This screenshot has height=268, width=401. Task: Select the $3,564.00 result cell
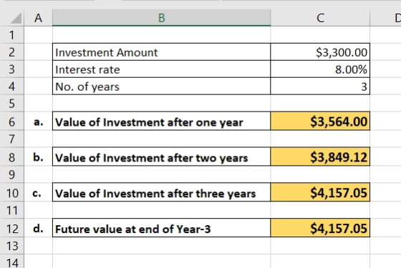click(x=320, y=121)
